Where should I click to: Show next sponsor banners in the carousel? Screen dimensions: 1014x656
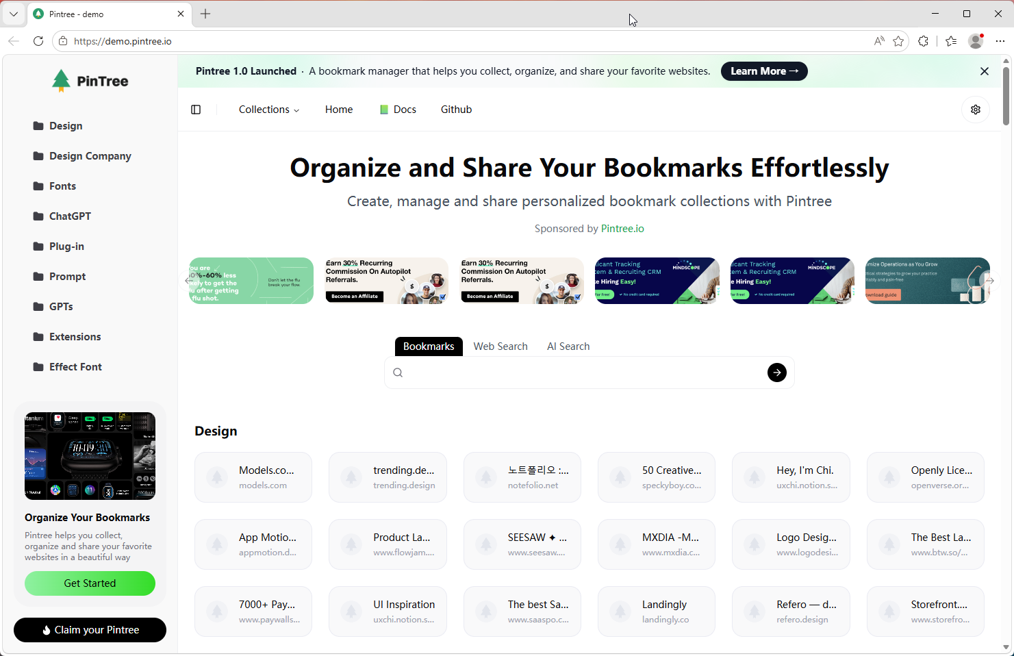tap(989, 281)
